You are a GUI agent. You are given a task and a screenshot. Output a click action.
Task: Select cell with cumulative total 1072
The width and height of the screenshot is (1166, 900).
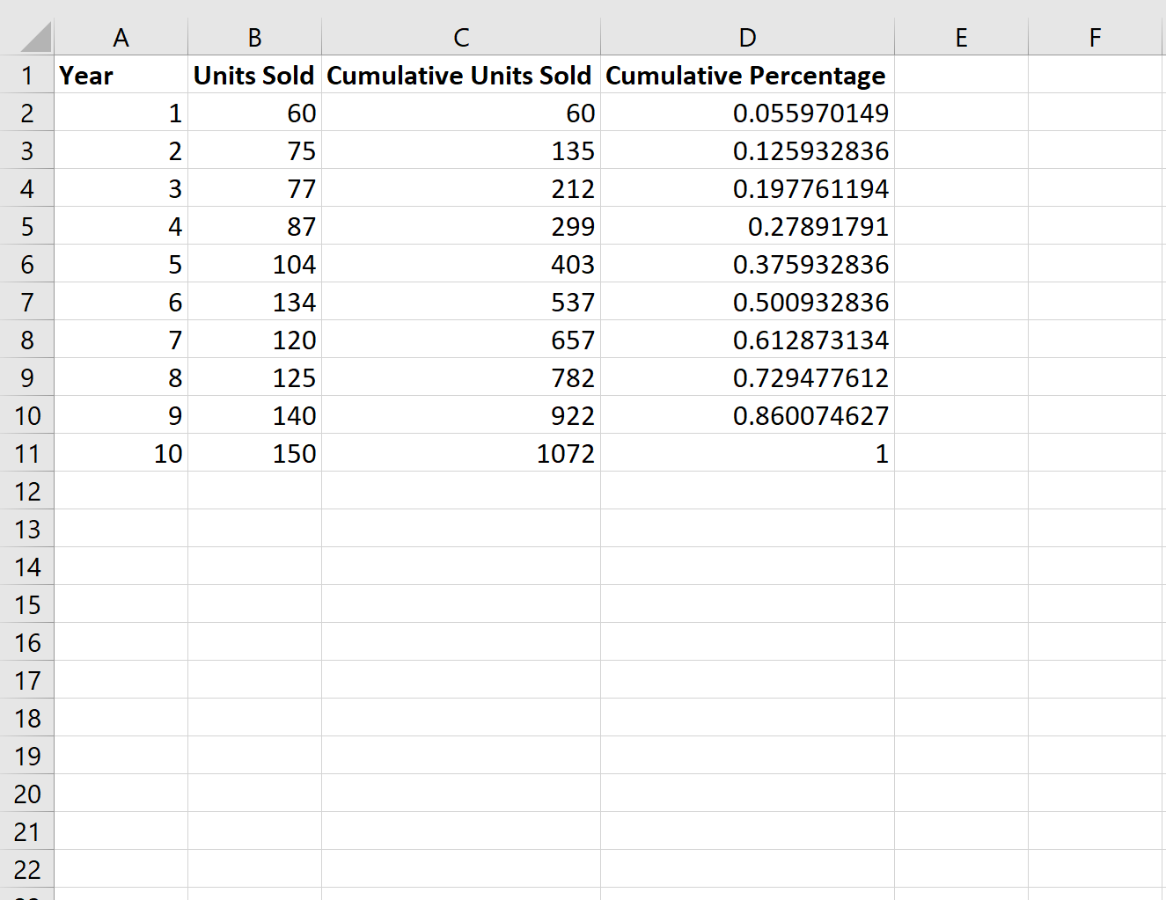tap(461, 453)
